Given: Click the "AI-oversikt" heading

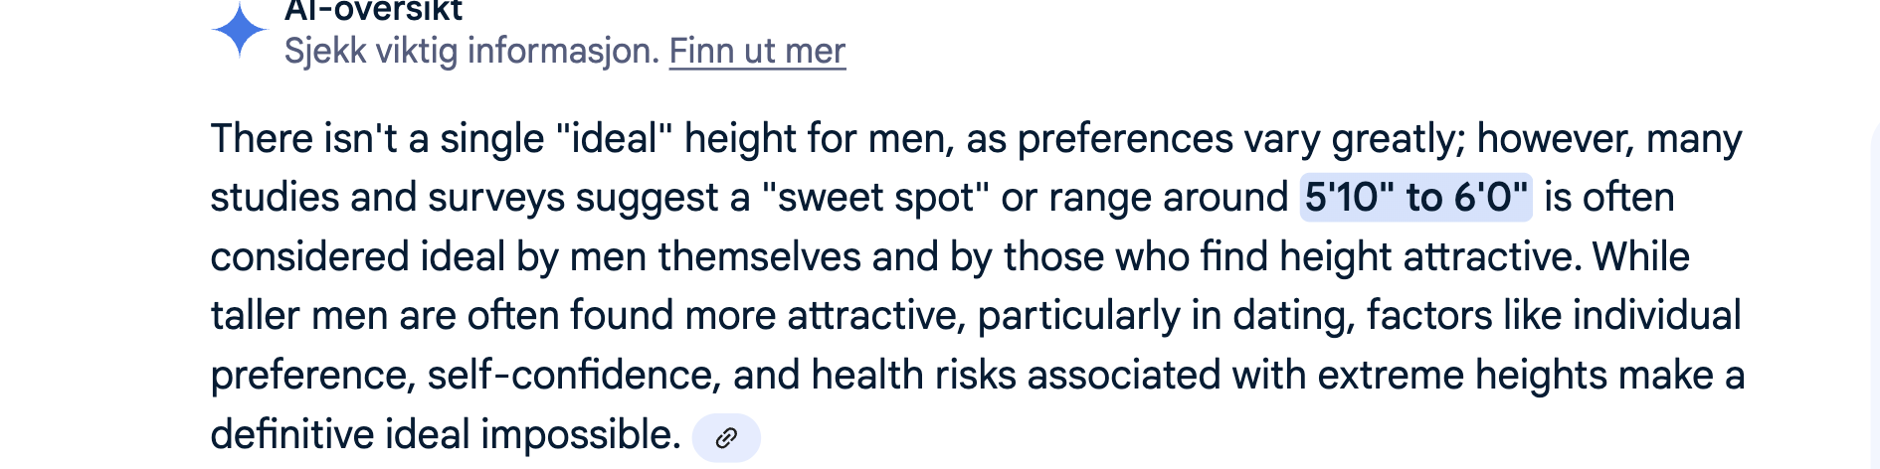Looking at the screenshot, I should 373,11.
